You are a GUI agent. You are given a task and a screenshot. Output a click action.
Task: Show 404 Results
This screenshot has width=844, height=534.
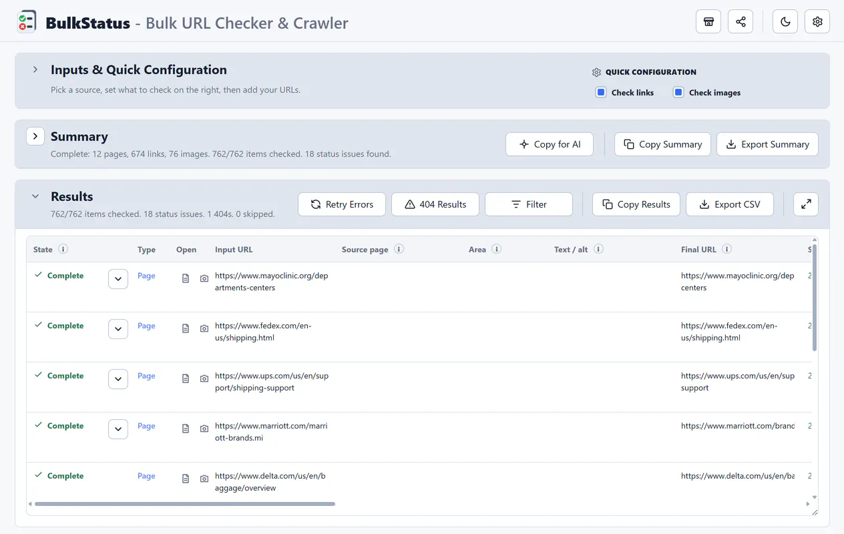pyautogui.click(x=435, y=204)
